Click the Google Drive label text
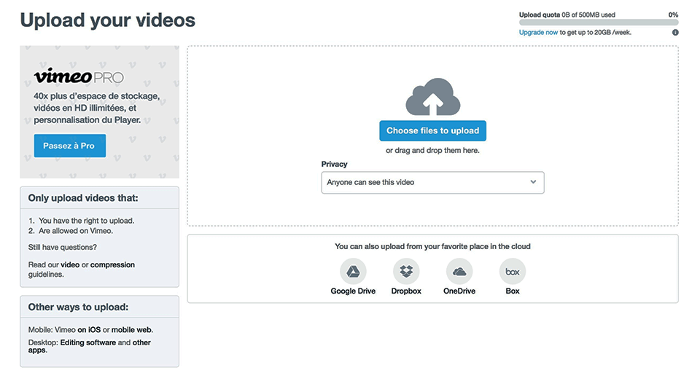The height and width of the screenshot is (389, 700). [x=353, y=291]
